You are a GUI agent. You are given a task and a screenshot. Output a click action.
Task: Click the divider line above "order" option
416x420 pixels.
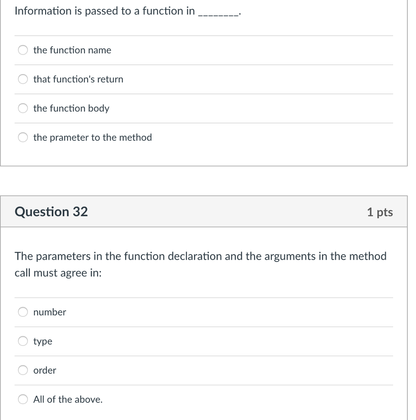[x=204, y=355]
